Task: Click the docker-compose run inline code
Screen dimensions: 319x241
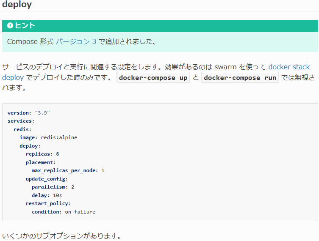Action: coord(240,77)
